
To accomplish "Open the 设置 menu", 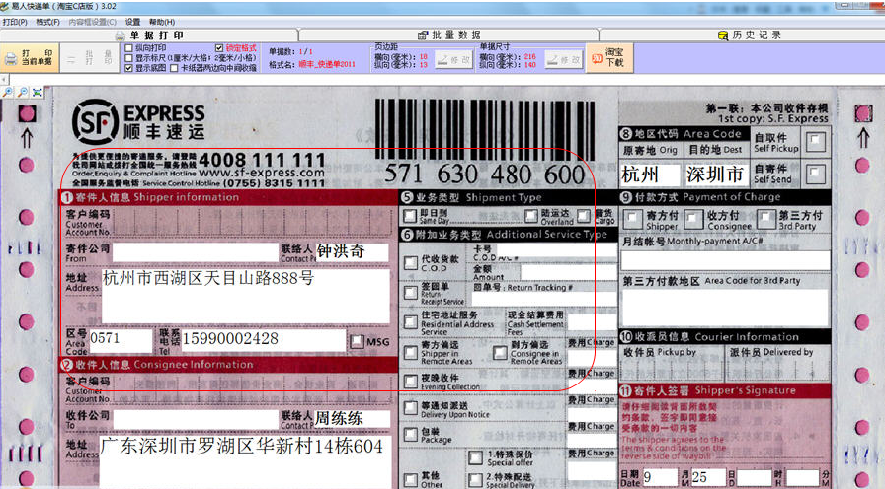I will [x=132, y=22].
